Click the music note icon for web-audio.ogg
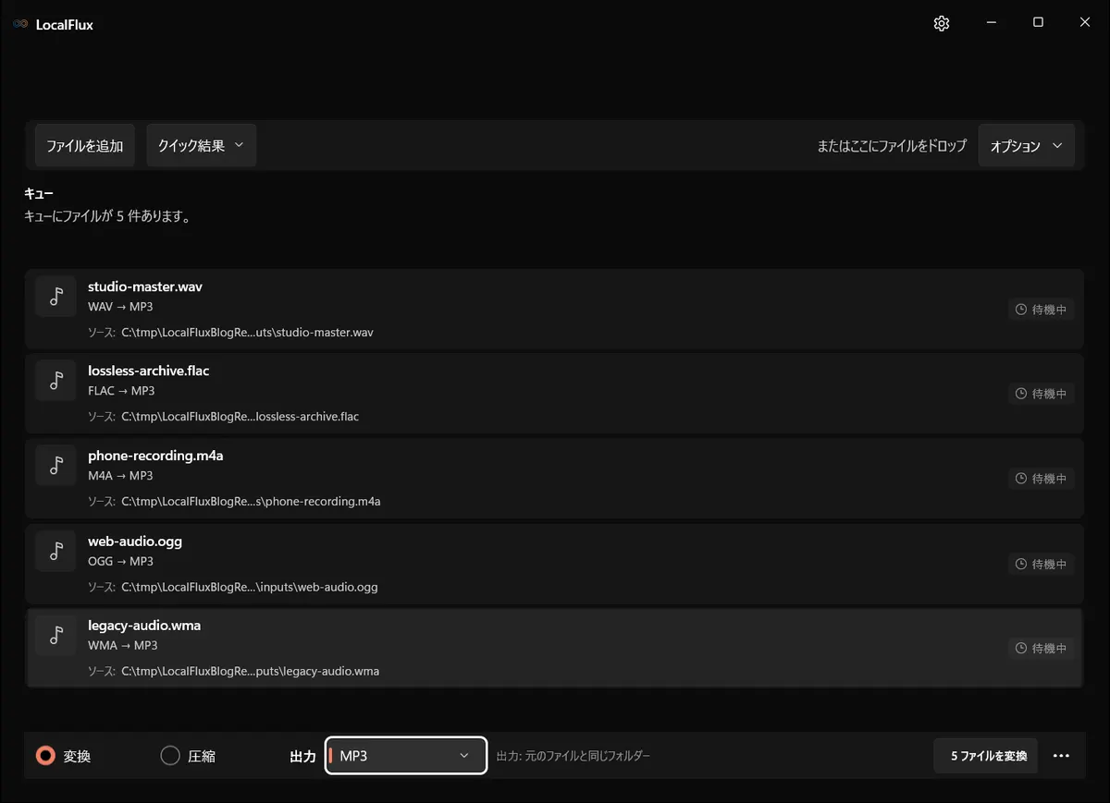The height and width of the screenshot is (803, 1110). [55, 551]
